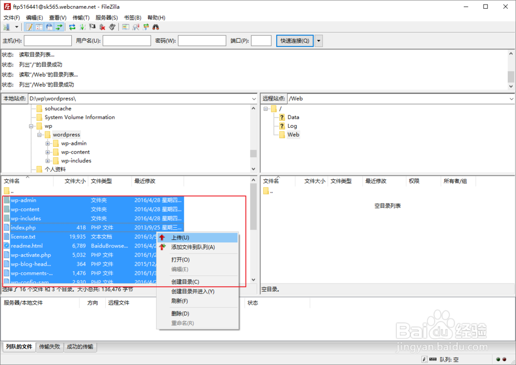Open the 服务器(S) menu
Image resolution: width=516 pixels, height=365 pixels.
(x=106, y=18)
